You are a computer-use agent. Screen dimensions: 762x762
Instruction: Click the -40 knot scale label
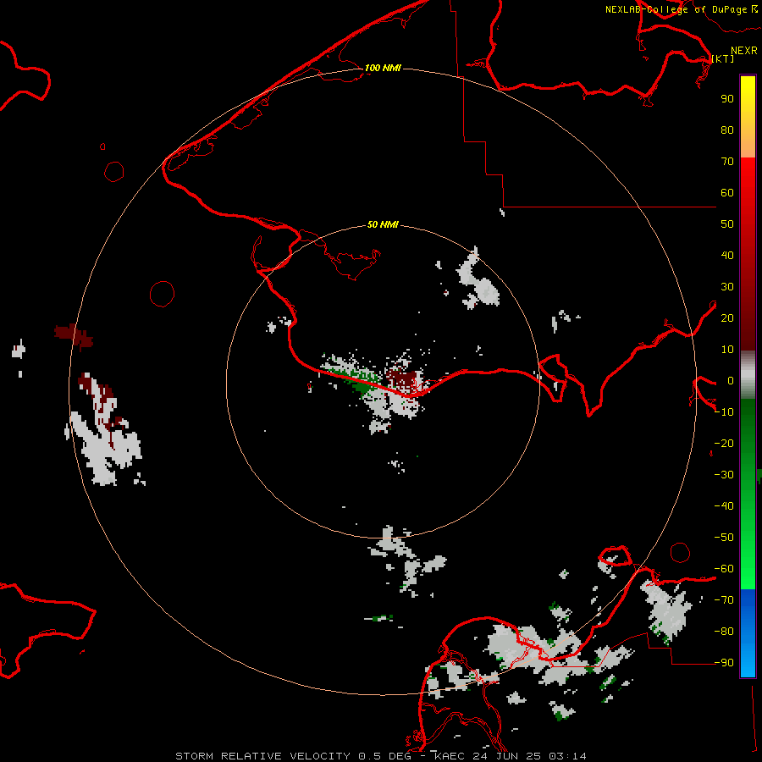click(x=724, y=506)
